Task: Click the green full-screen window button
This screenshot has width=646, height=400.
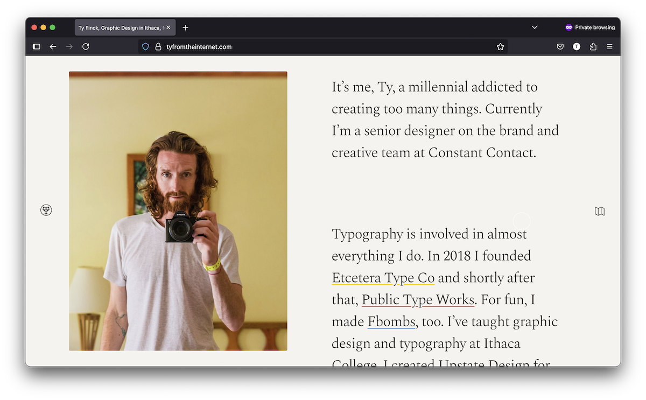Action: [53, 27]
